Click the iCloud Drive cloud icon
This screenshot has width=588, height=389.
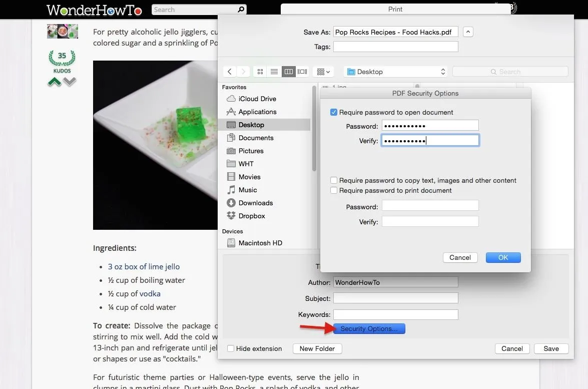pos(231,99)
